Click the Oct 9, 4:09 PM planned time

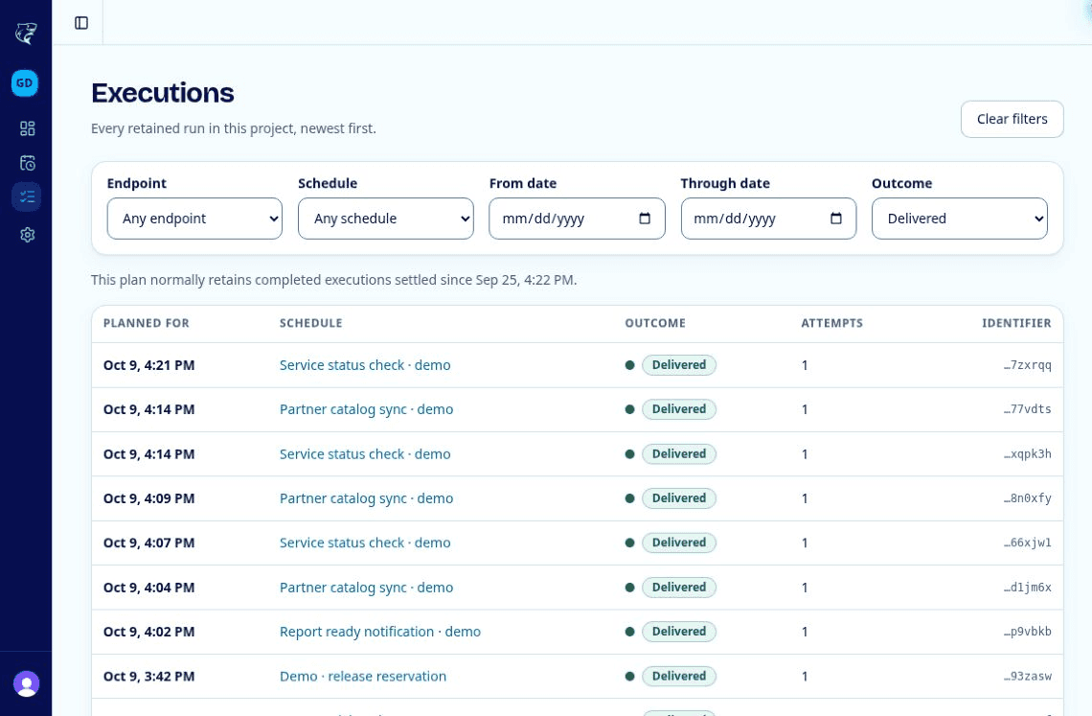(149, 498)
